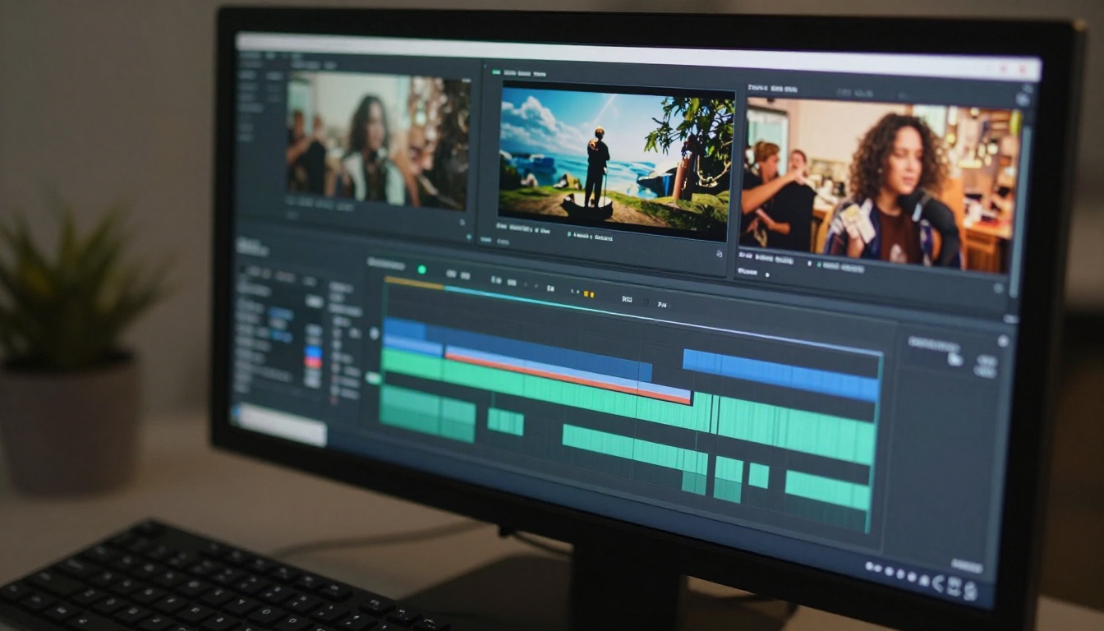Select the source preview showing the blurred woman
This screenshot has width=1104, height=631.
378,140
